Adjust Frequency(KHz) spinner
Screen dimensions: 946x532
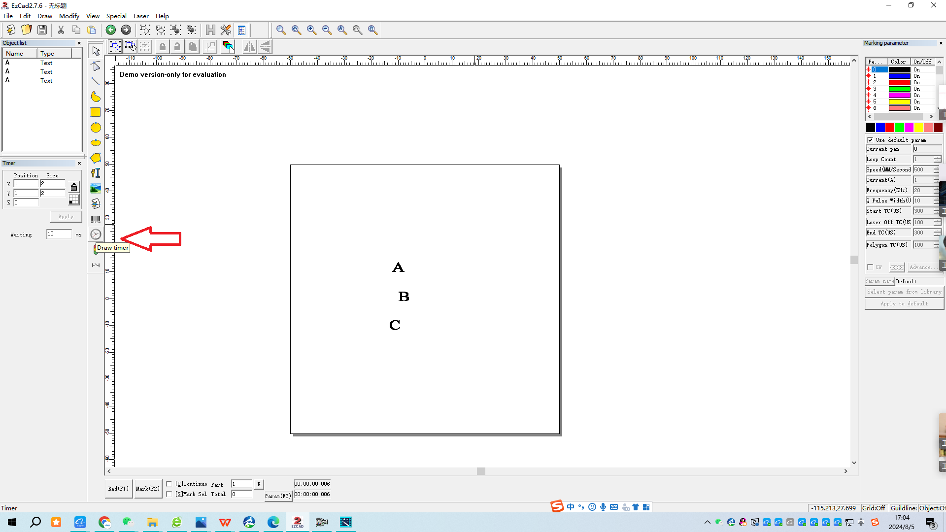[x=937, y=190]
